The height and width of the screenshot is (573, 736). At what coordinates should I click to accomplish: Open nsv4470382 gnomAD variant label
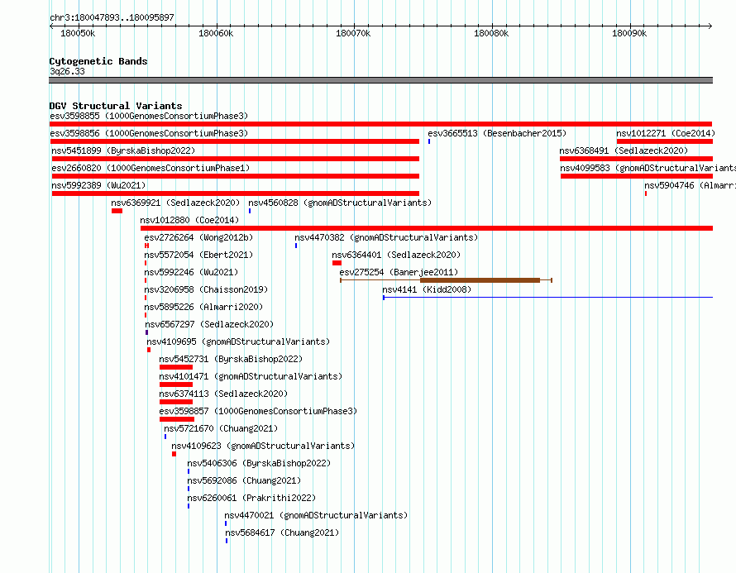point(386,237)
